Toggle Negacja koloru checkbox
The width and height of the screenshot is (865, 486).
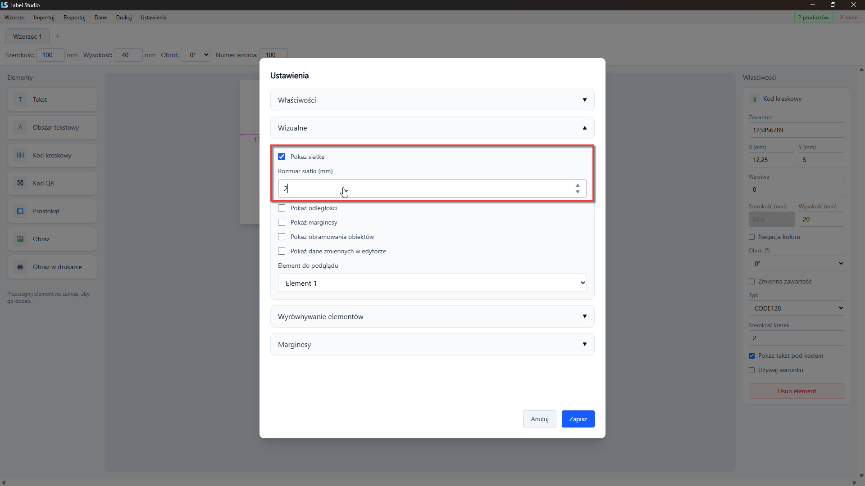pyautogui.click(x=751, y=237)
